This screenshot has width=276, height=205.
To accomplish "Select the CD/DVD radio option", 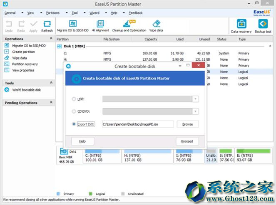I will pos(74,111).
